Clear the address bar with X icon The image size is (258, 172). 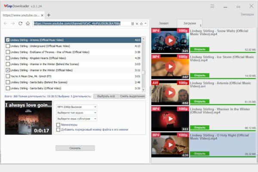[x=137, y=24]
